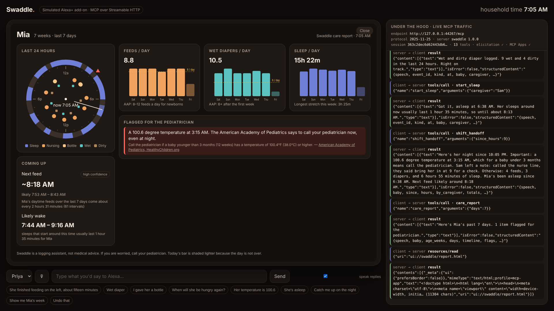Click the Sunday bar in Wet Diapers chart
Image resolution: width=554 pixels, height=311 pixels.
228,82
